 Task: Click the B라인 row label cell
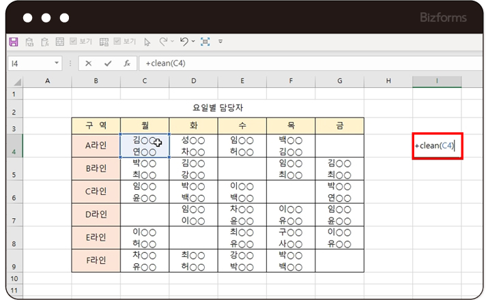click(96, 169)
